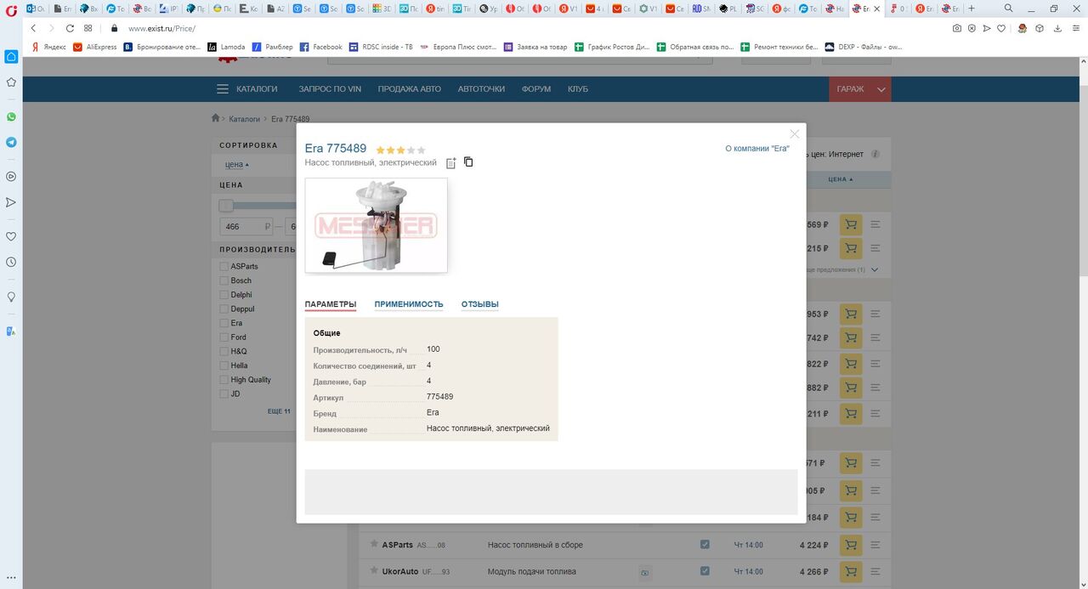The height and width of the screenshot is (589, 1088).
Task: Open the ФОРУМ menu item
Action: click(x=536, y=89)
